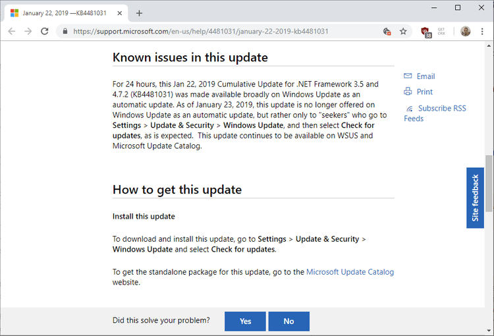
Task: Click the address bar URL
Action: point(201,31)
